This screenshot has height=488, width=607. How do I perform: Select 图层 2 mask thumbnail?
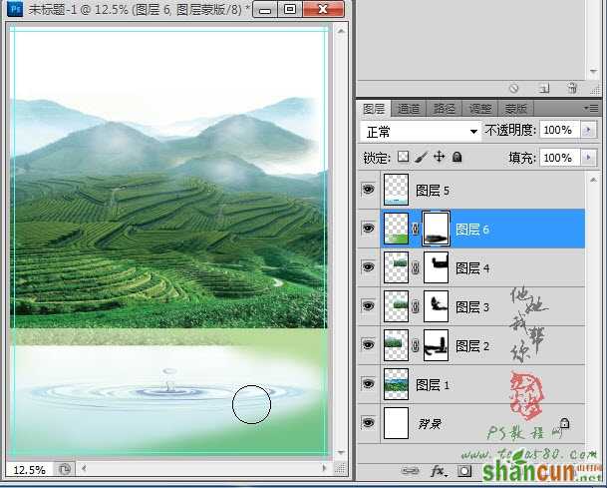[436, 345]
